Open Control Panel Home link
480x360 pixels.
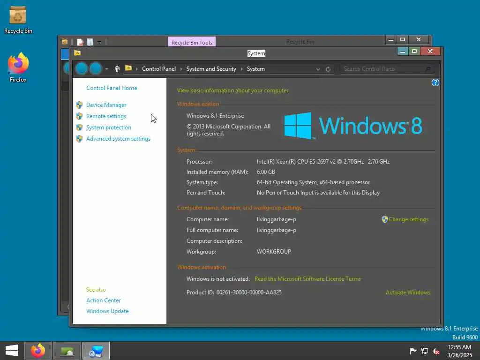tap(112, 88)
